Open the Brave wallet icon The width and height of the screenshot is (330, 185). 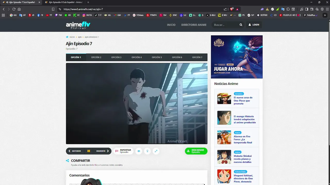pyautogui.click(x=312, y=9)
